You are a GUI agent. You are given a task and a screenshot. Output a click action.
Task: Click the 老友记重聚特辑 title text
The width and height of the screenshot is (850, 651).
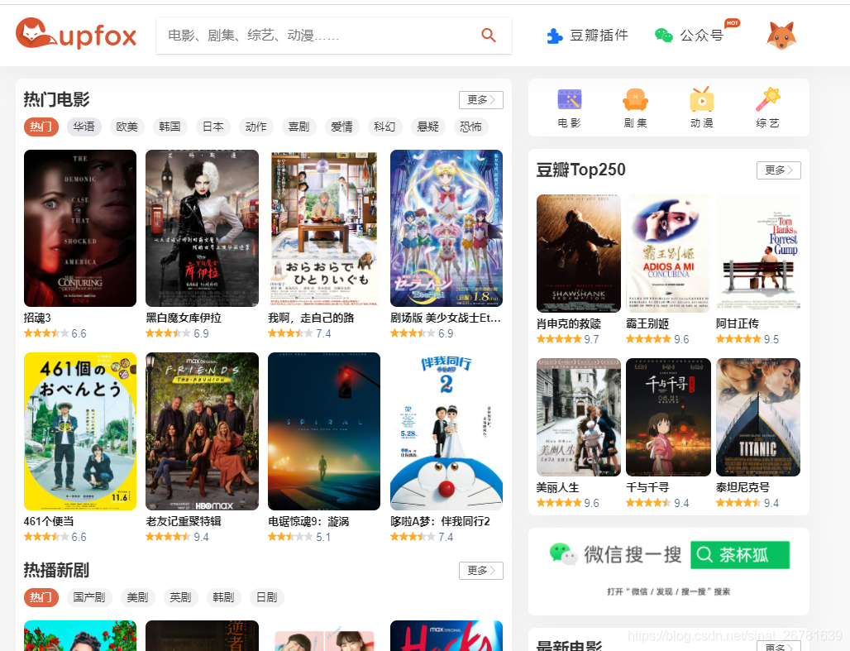(x=184, y=521)
